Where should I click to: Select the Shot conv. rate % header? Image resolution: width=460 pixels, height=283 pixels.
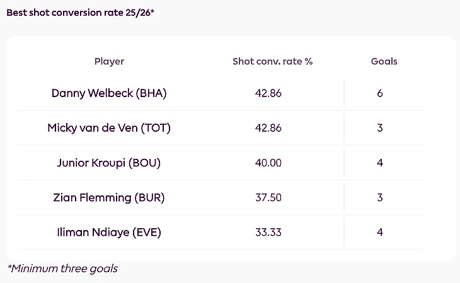coord(272,61)
